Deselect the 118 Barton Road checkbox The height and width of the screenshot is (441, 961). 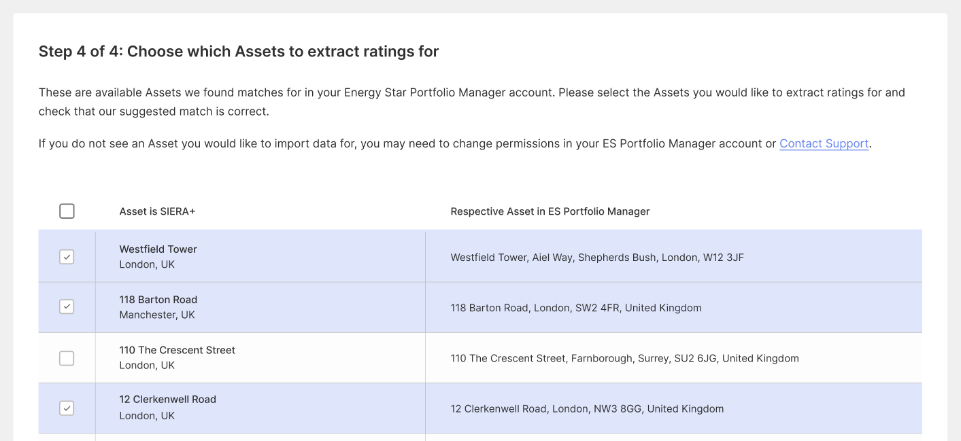pos(67,307)
